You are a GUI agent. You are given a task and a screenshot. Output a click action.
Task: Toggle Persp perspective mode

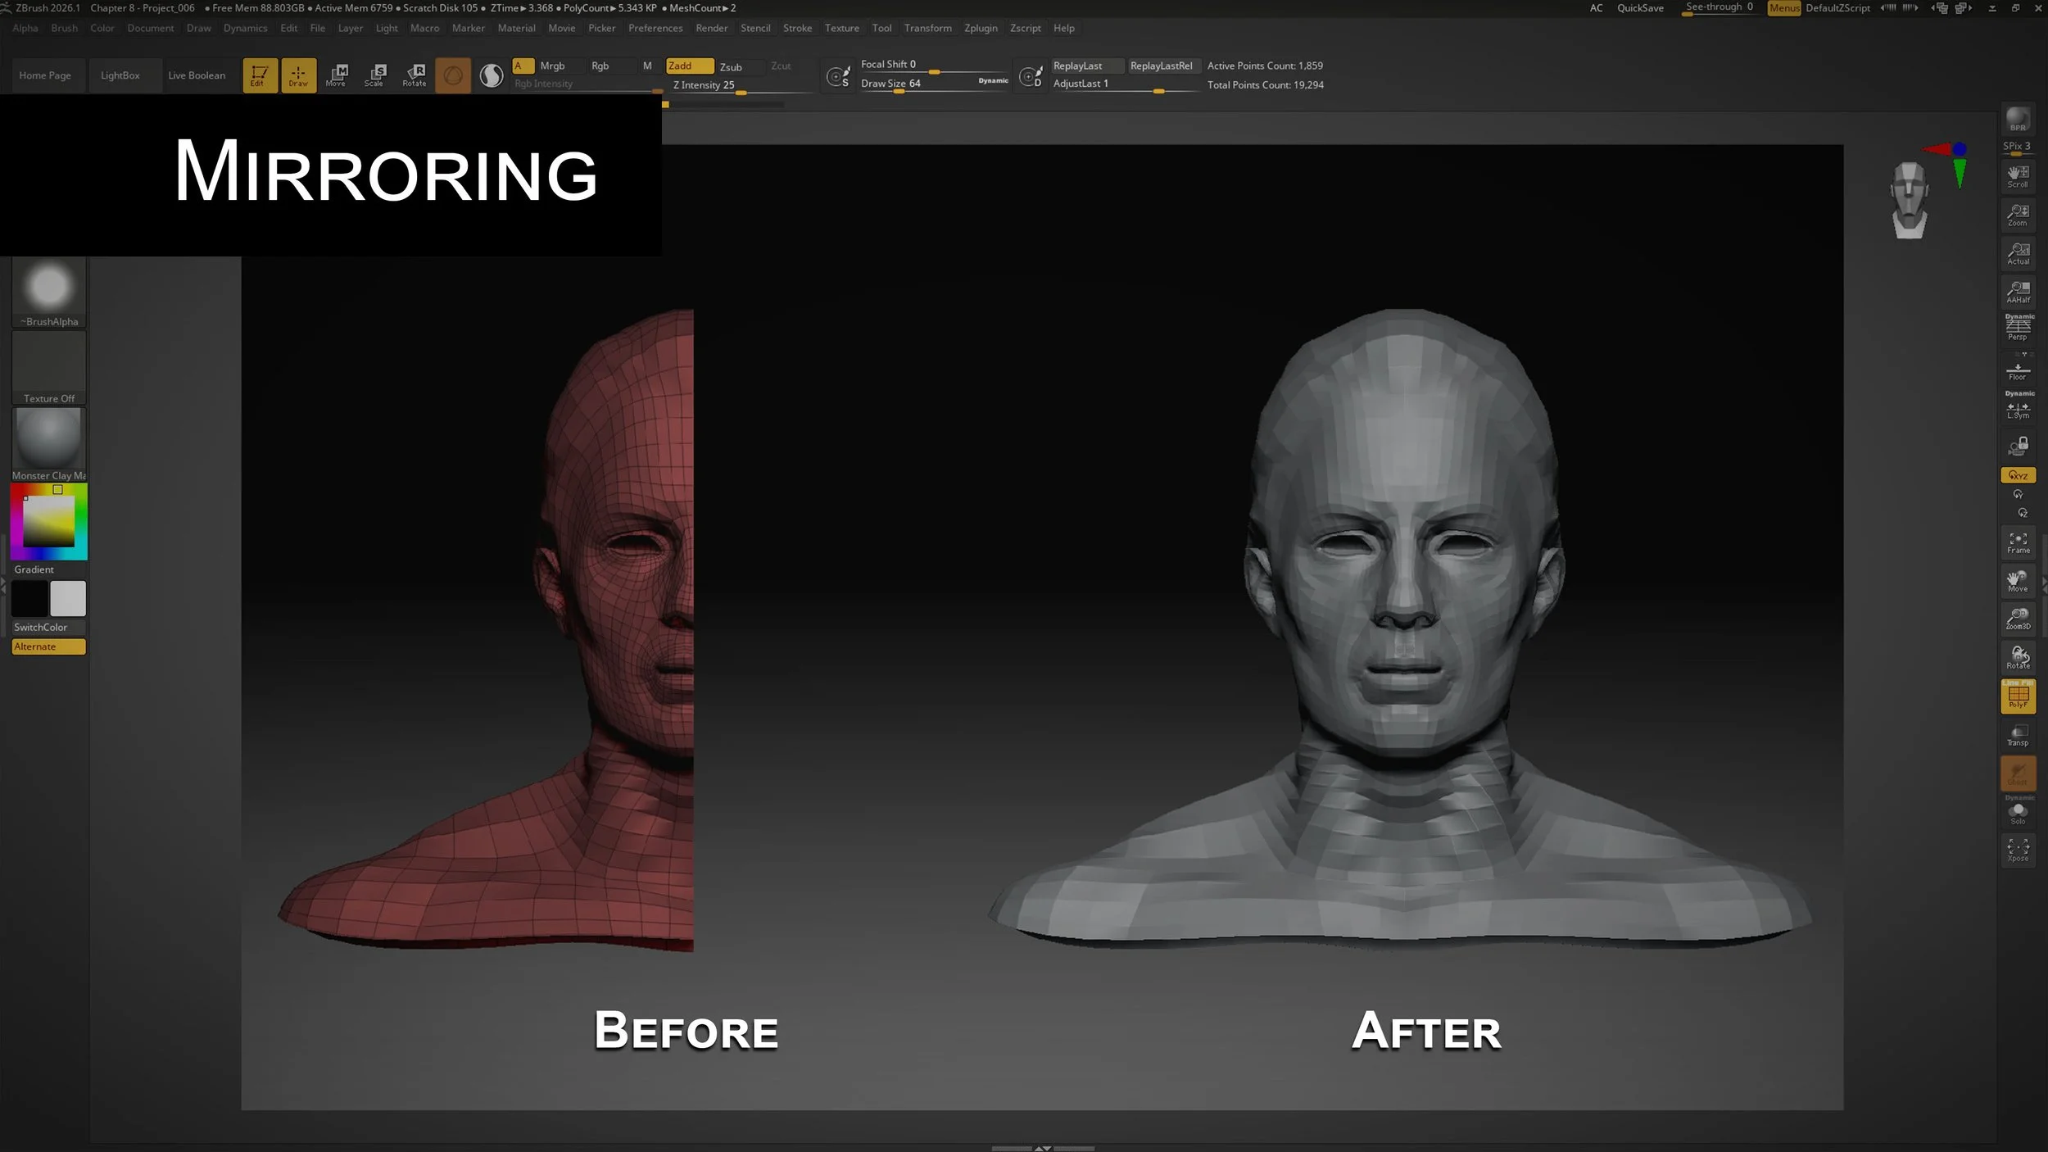click(x=2018, y=328)
